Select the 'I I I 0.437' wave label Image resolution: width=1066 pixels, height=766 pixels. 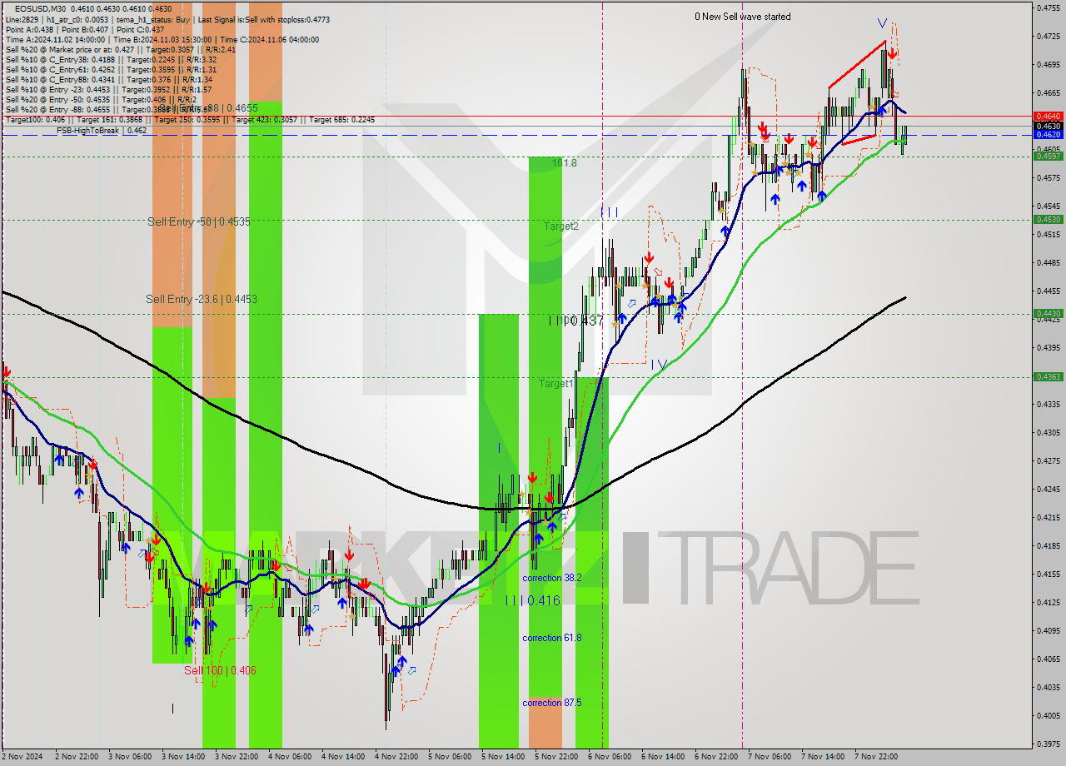click(575, 321)
